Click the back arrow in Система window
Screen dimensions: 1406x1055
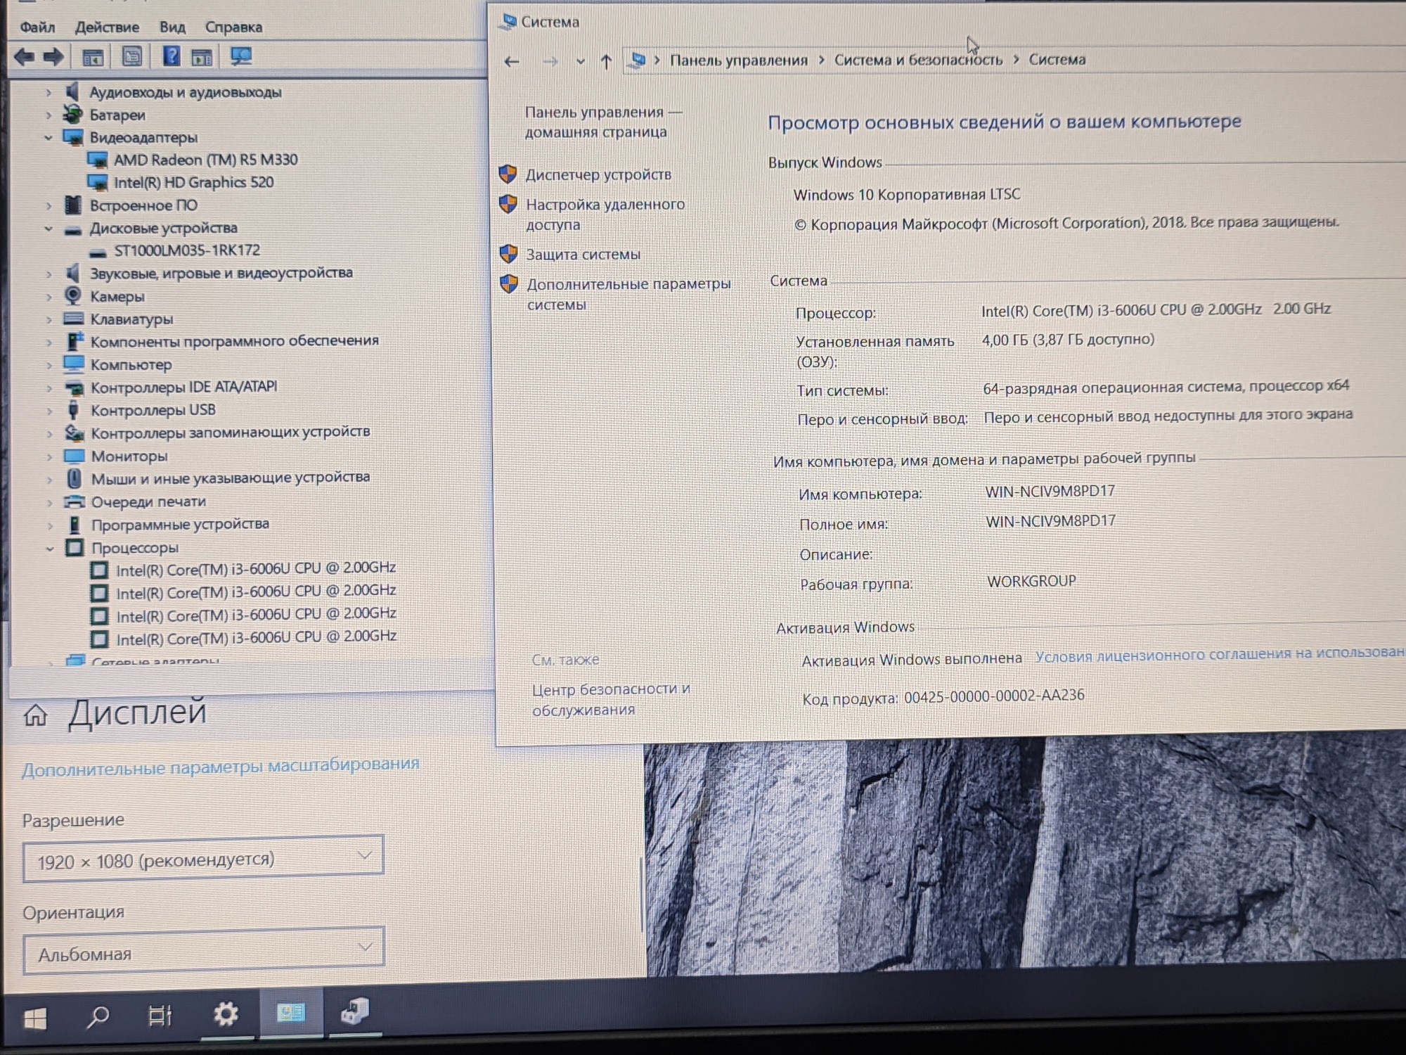512,62
